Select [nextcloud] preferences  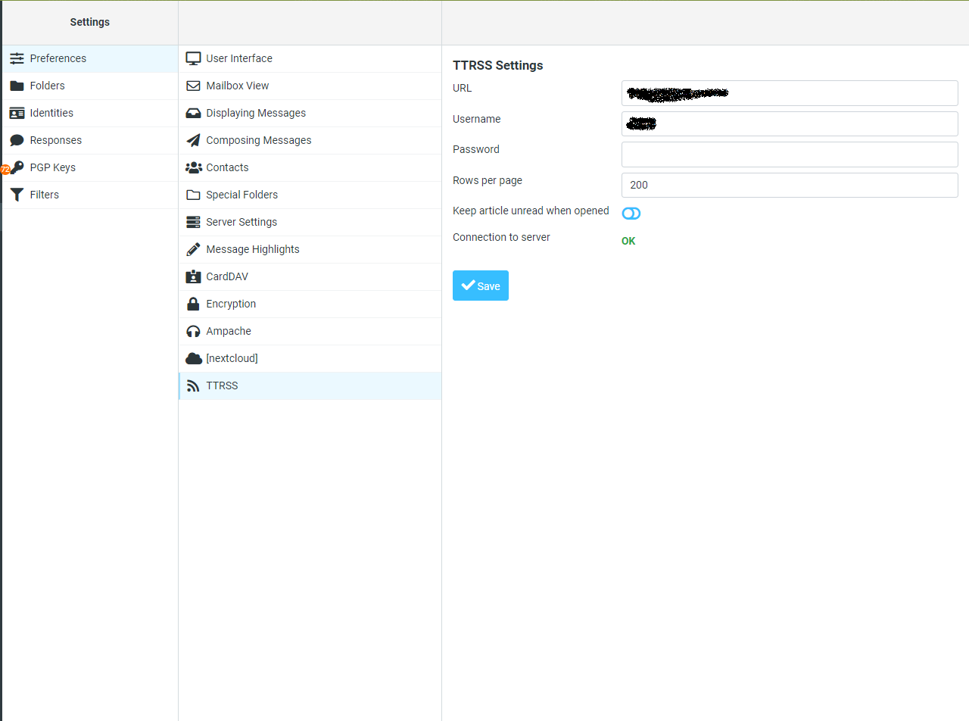[310, 358]
